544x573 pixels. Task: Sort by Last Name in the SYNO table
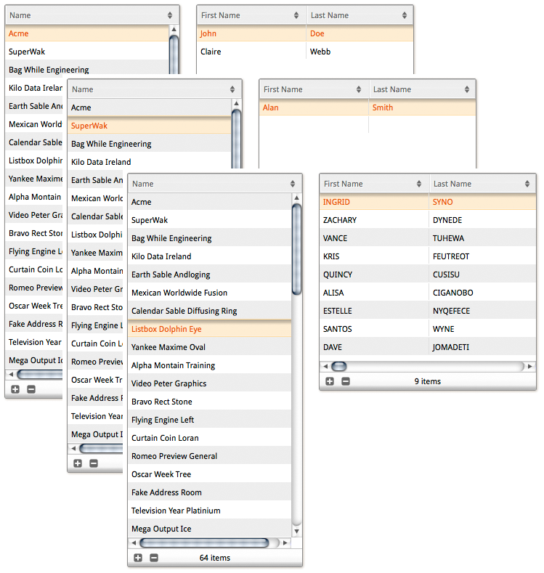[482, 184]
